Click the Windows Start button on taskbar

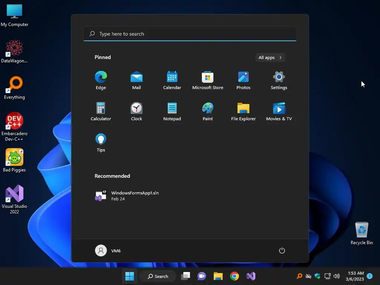(x=130, y=276)
